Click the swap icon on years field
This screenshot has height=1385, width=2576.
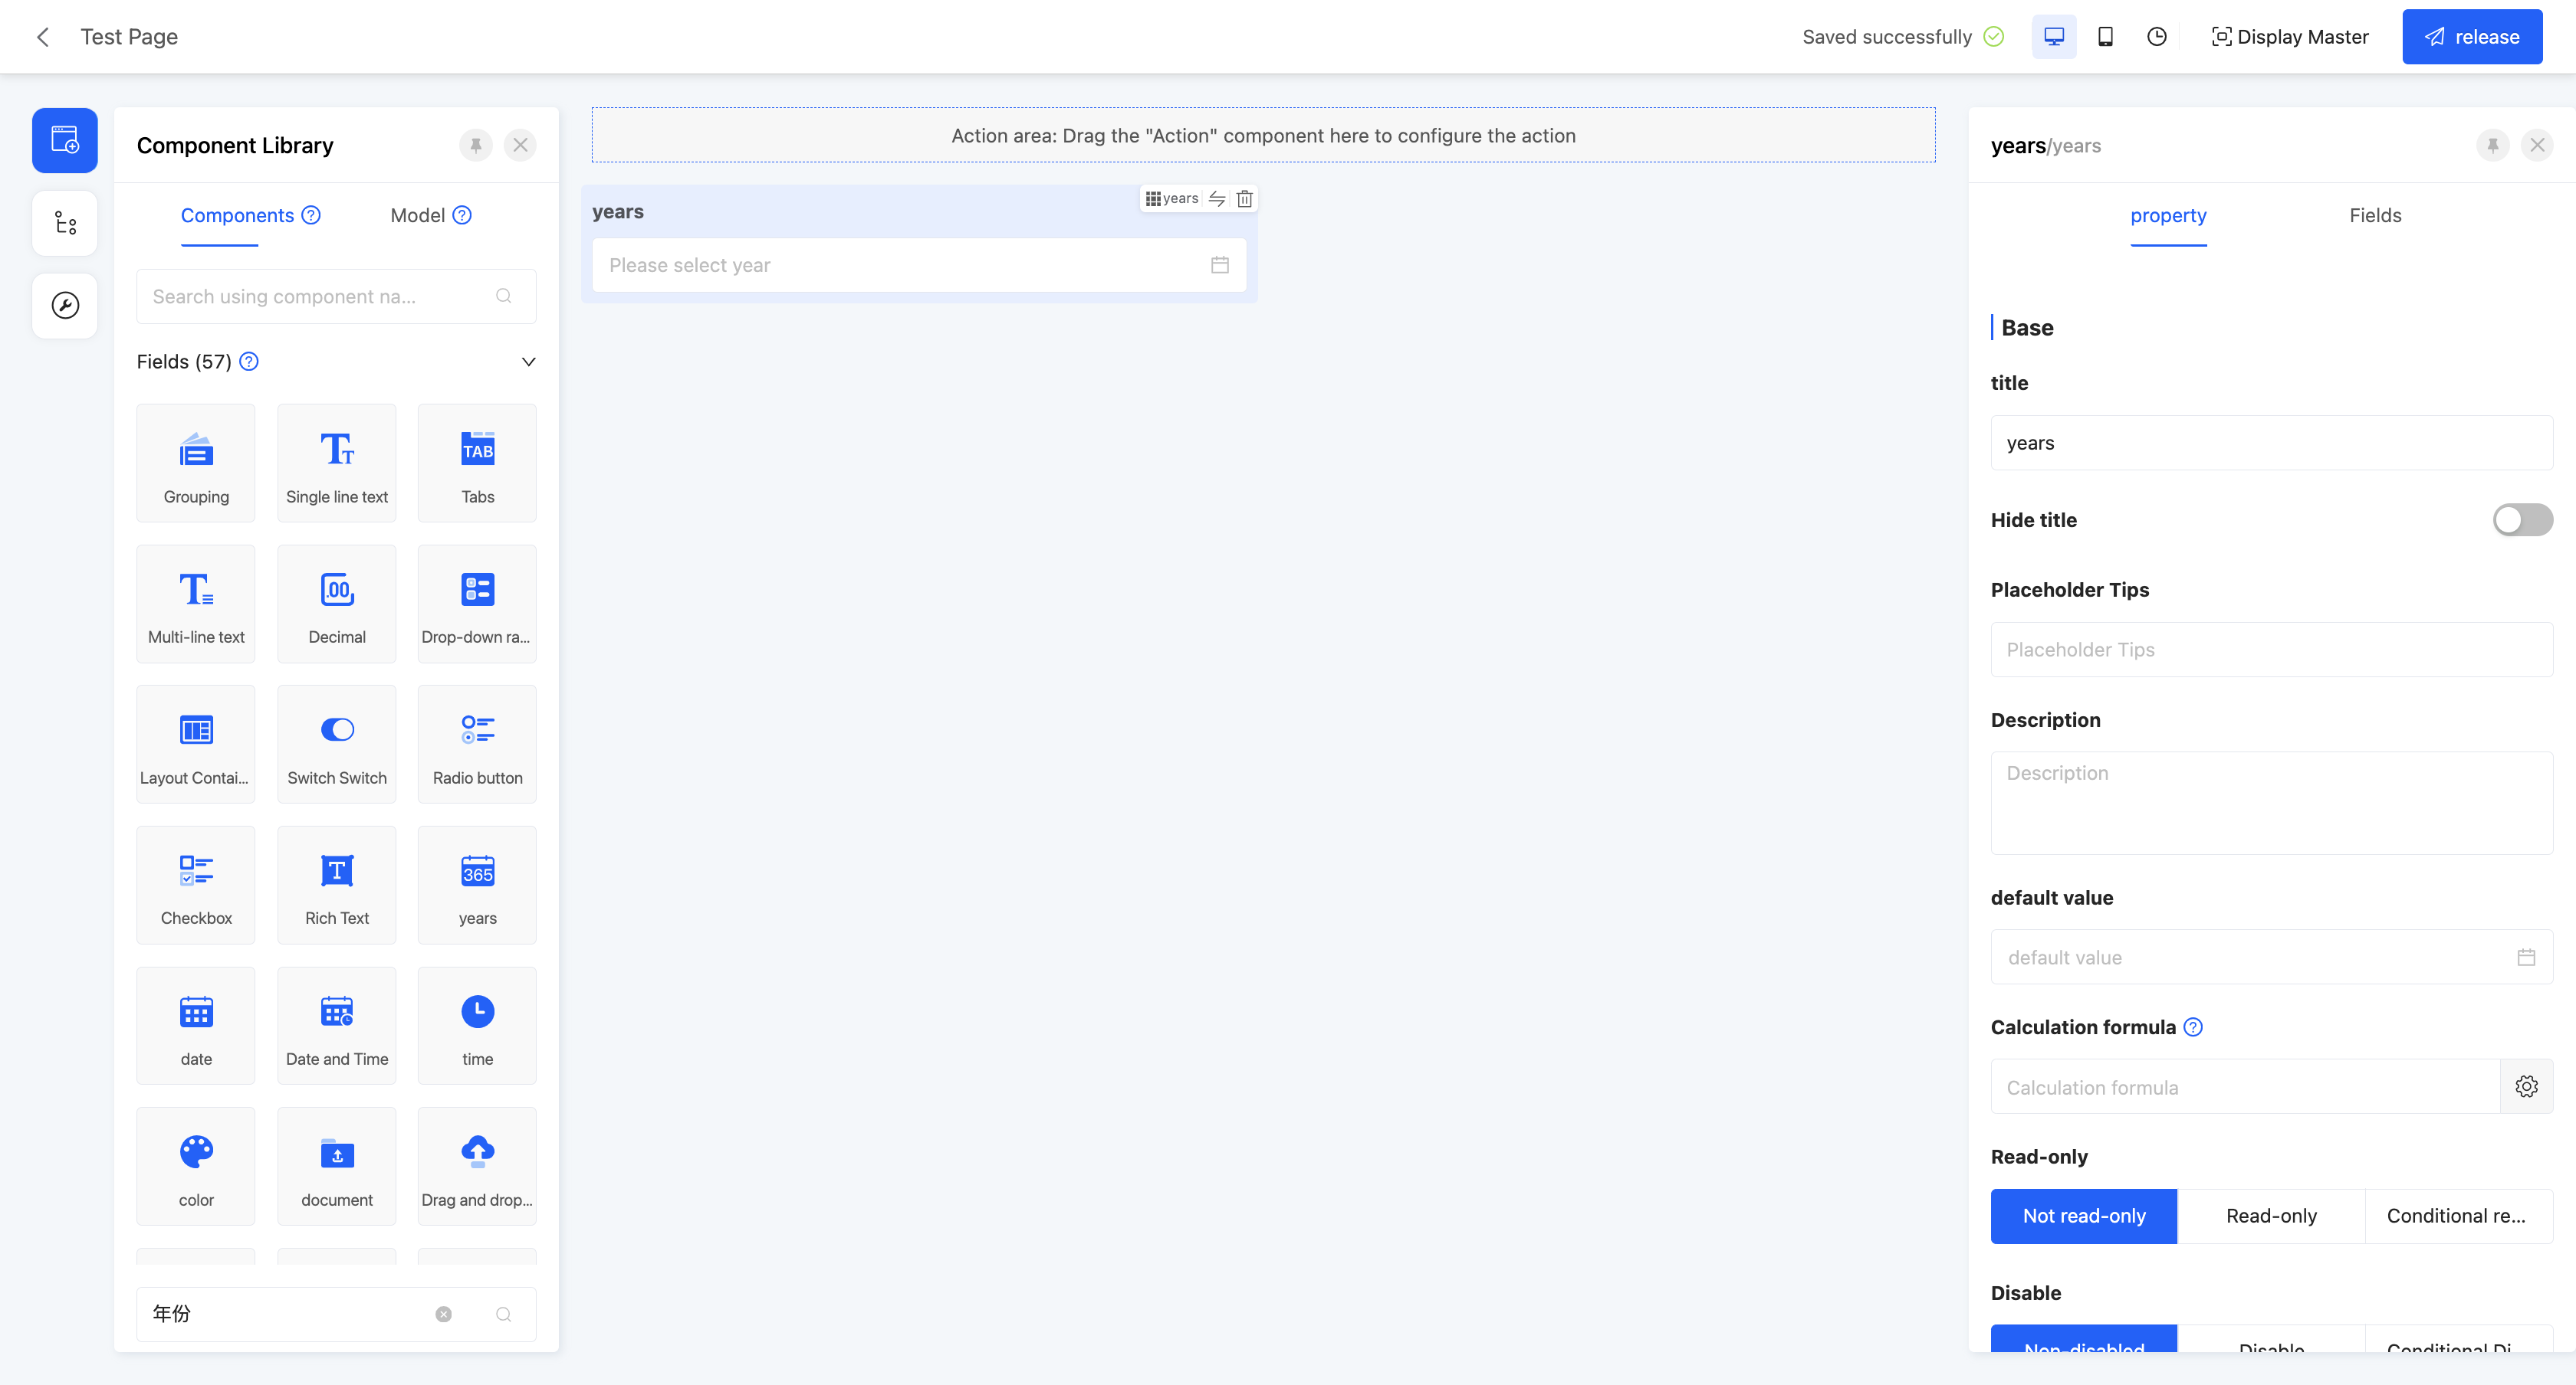1217,199
